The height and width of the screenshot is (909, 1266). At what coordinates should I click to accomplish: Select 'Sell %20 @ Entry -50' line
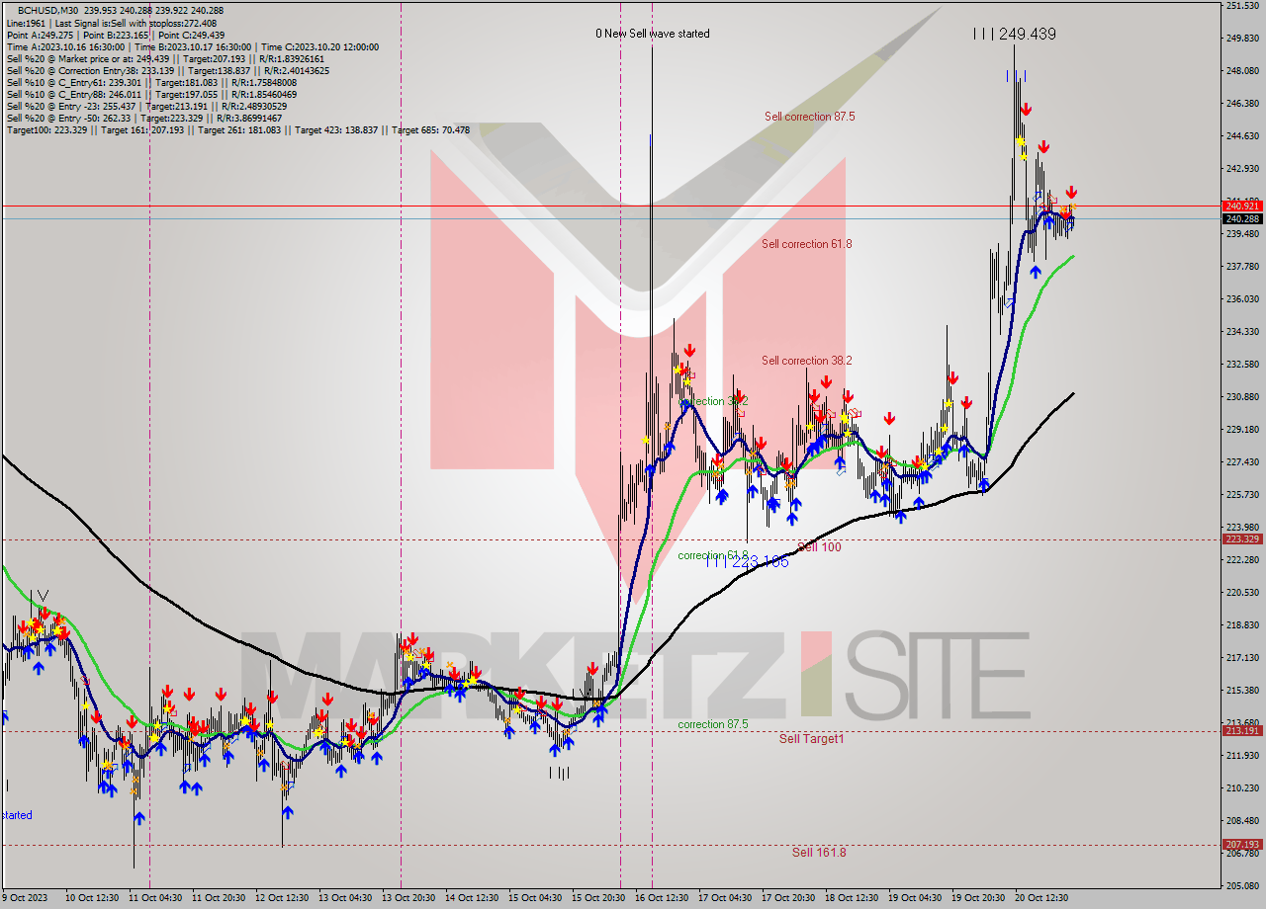click(144, 118)
